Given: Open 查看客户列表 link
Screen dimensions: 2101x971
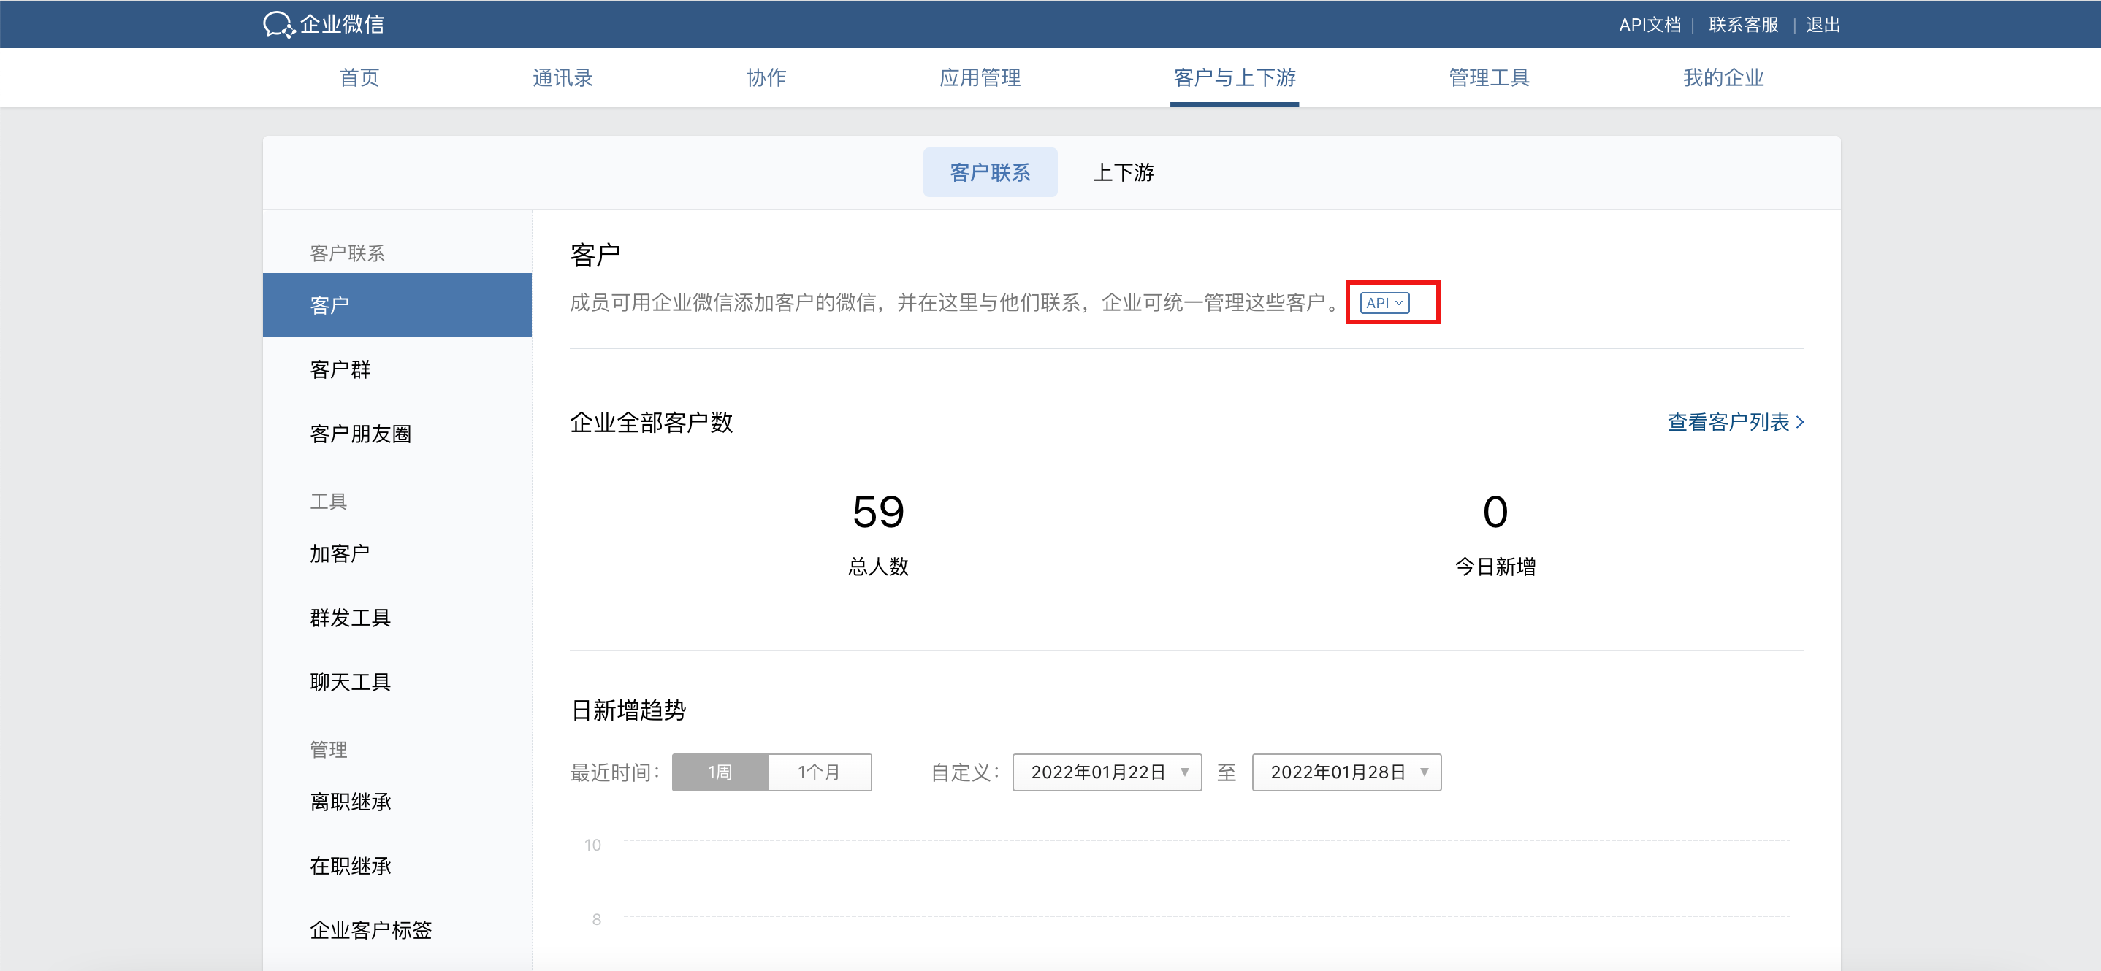Looking at the screenshot, I should (x=1736, y=422).
